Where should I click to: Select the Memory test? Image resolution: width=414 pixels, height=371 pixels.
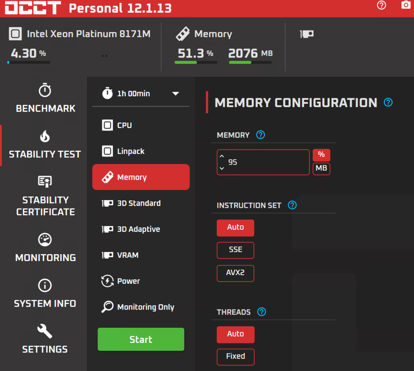click(141, 177)
